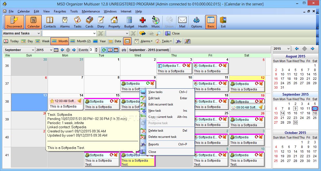Switch to Month view

point(60,41)
